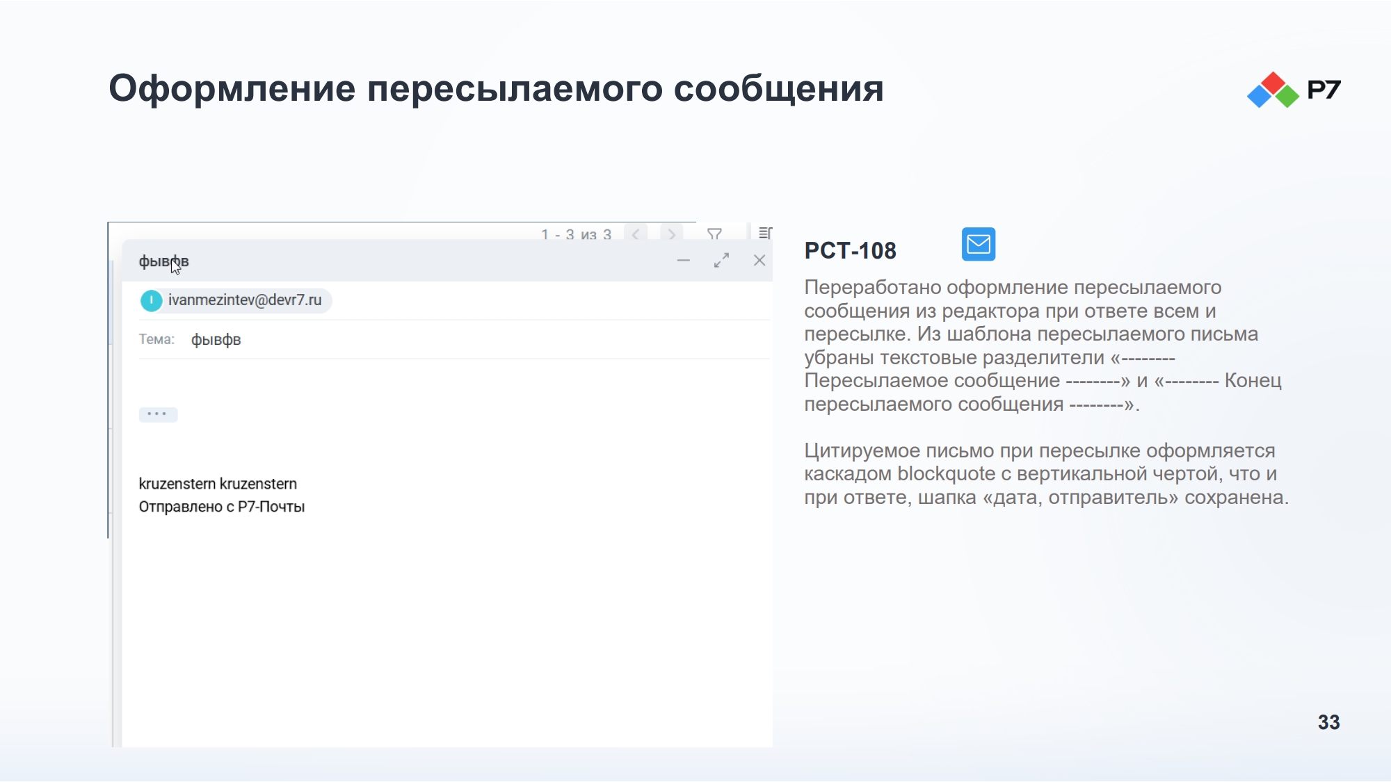Image resolution: width=1391 pixels, height=782 pixels.
Task: Click the list layout icon beside filter
Action: 765,233
